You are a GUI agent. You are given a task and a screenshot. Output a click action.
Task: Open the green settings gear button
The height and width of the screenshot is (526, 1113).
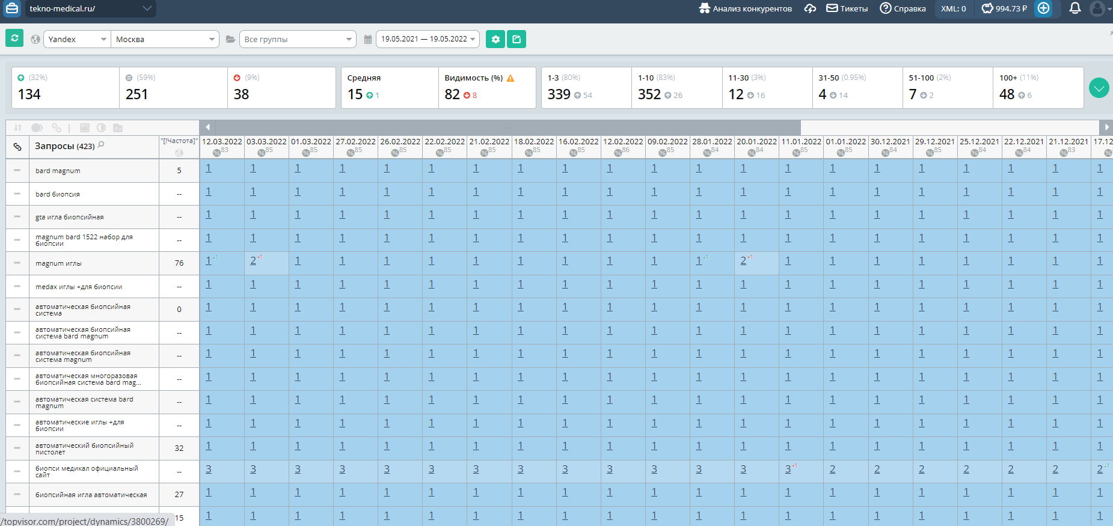tap(495, 39)
